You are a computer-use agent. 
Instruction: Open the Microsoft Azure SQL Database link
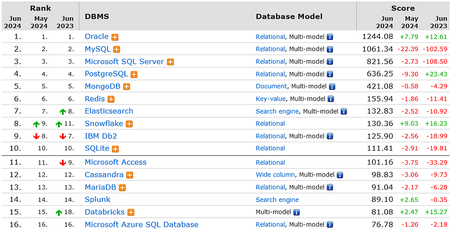pos(141,224)
